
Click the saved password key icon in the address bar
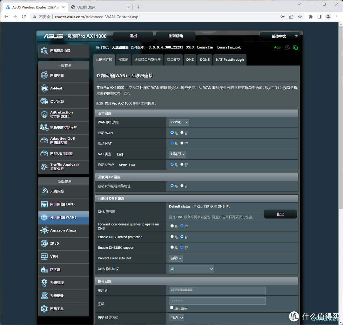click(282, 17)
